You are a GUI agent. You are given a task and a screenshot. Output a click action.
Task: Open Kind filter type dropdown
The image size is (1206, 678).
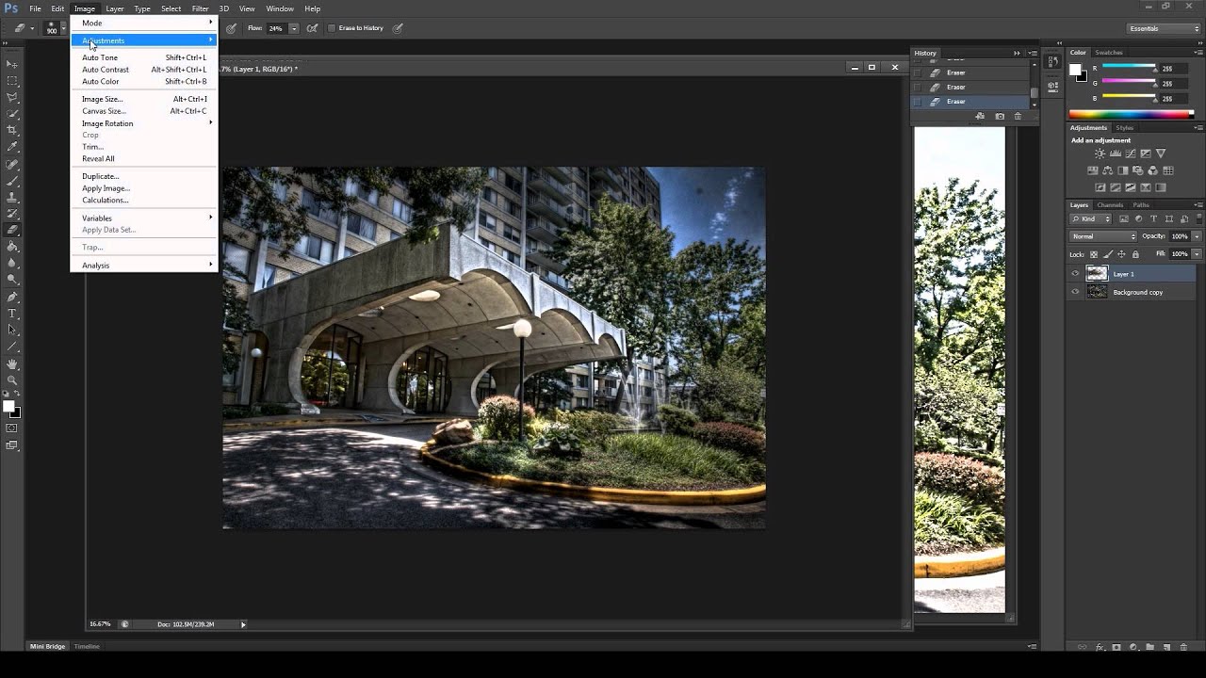point(1090,218)
